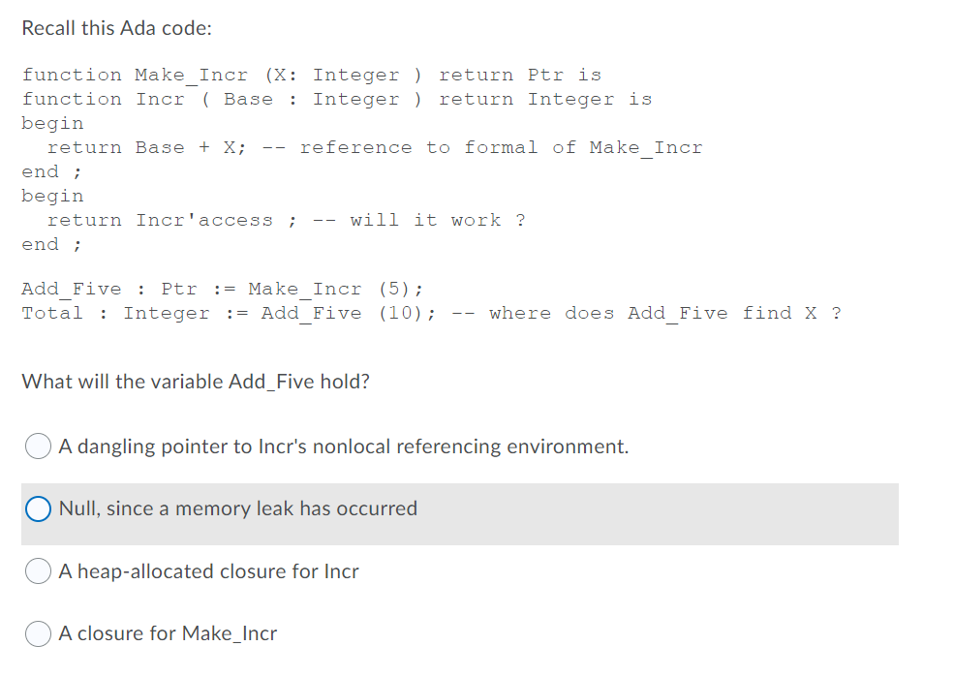Click the 'return Incr'access ;' statement
This screenshot has width=954, height=677.
pyautogui.click(x=160, y=220)
